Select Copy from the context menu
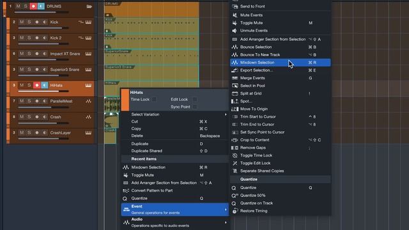Image resolution: width=409 pixels, height=230 pixels. pyautogui.click(x=174, y=129)
